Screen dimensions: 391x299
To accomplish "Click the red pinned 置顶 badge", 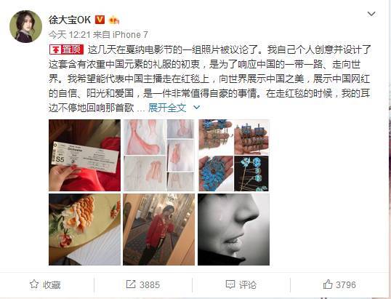I will click(66, 49).
